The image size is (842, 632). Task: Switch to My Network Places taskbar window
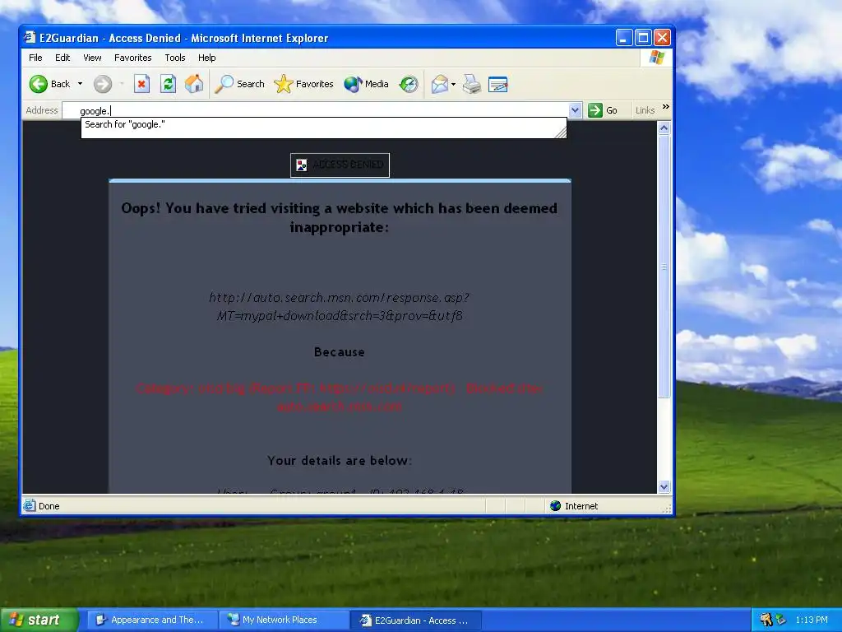[284, 620]
